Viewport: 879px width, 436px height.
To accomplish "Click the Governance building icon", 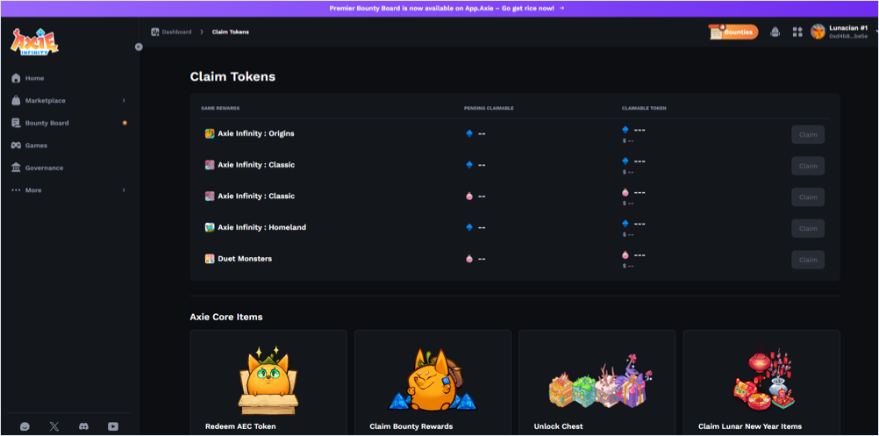I will (x=17, y=168).
